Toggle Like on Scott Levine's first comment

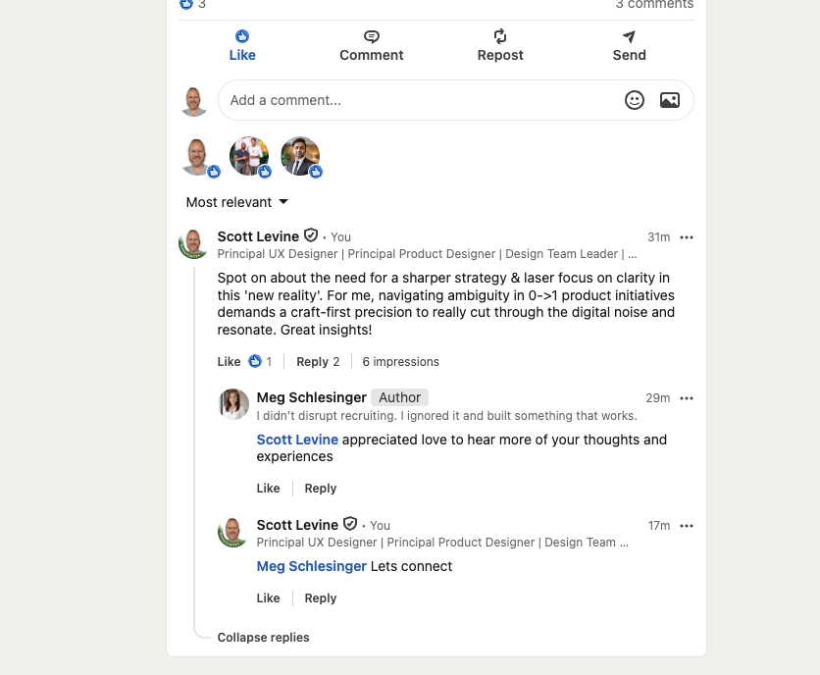228,361
